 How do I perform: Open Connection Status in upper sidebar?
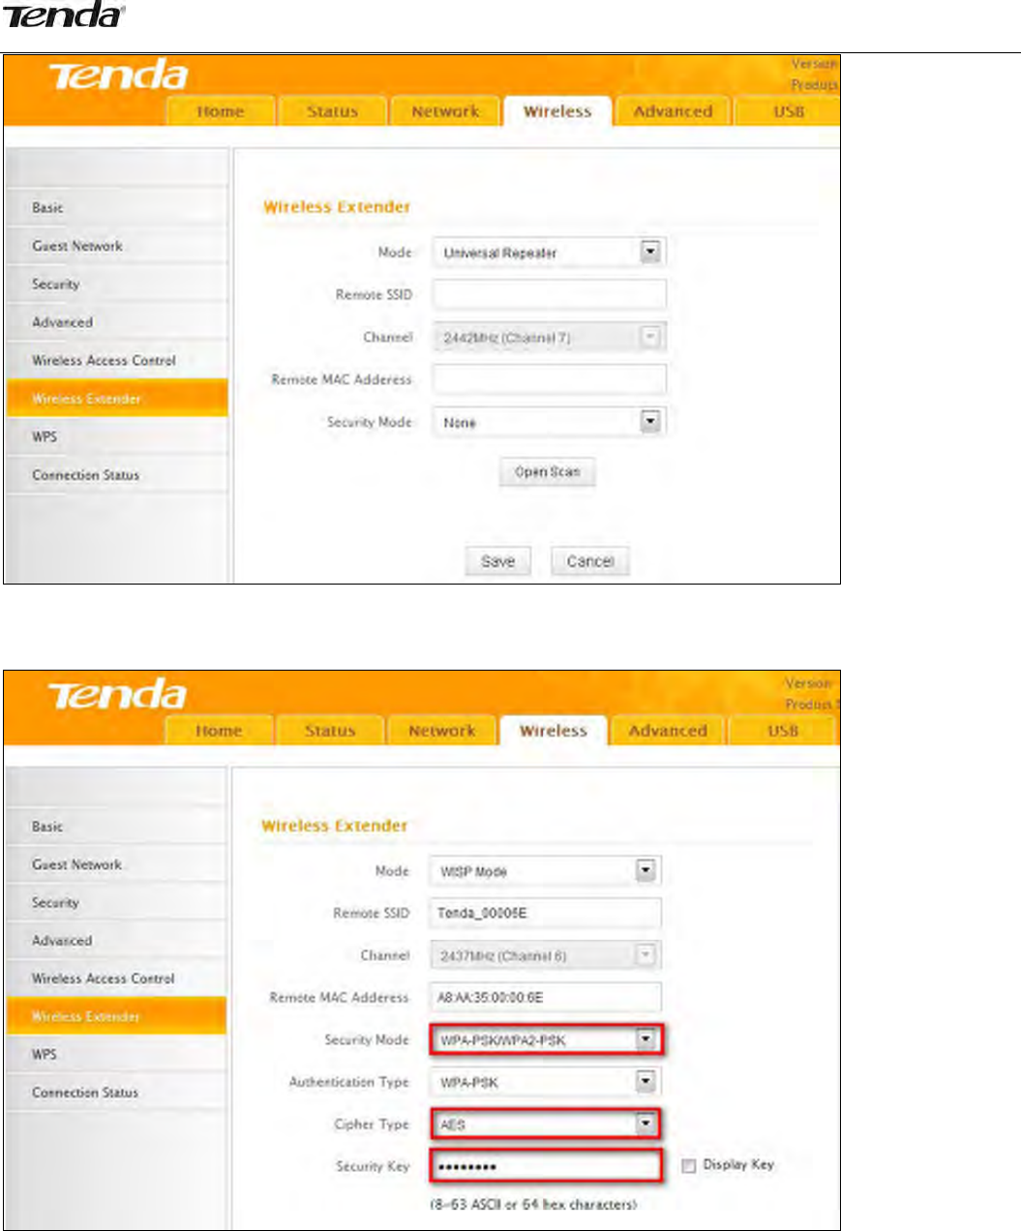click(x=117, y=475)
